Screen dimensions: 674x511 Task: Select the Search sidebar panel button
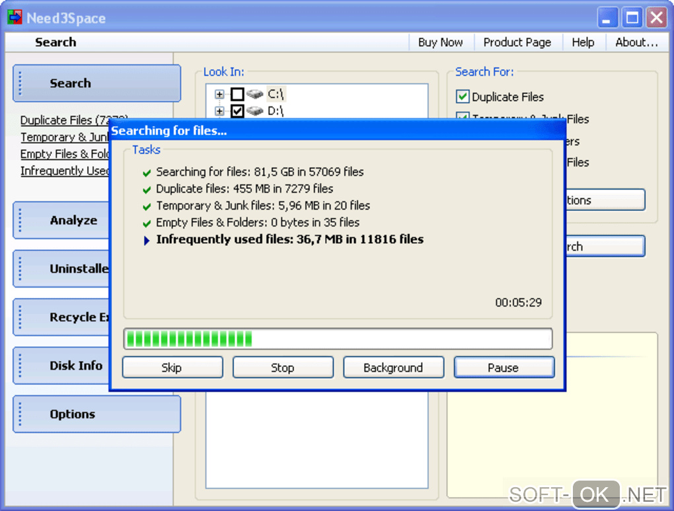(x=96, y=83)
